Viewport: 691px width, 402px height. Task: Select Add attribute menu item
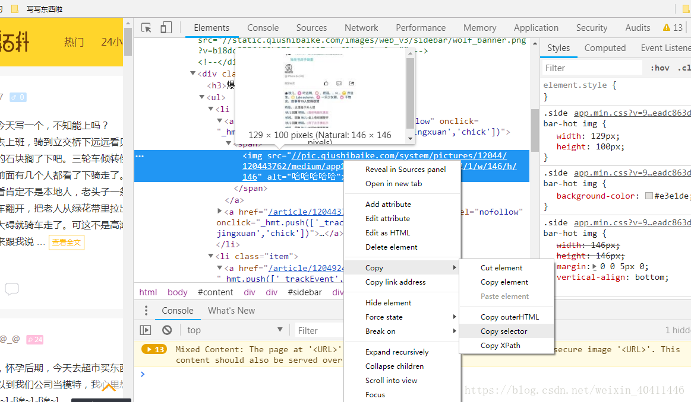[402, 204]
